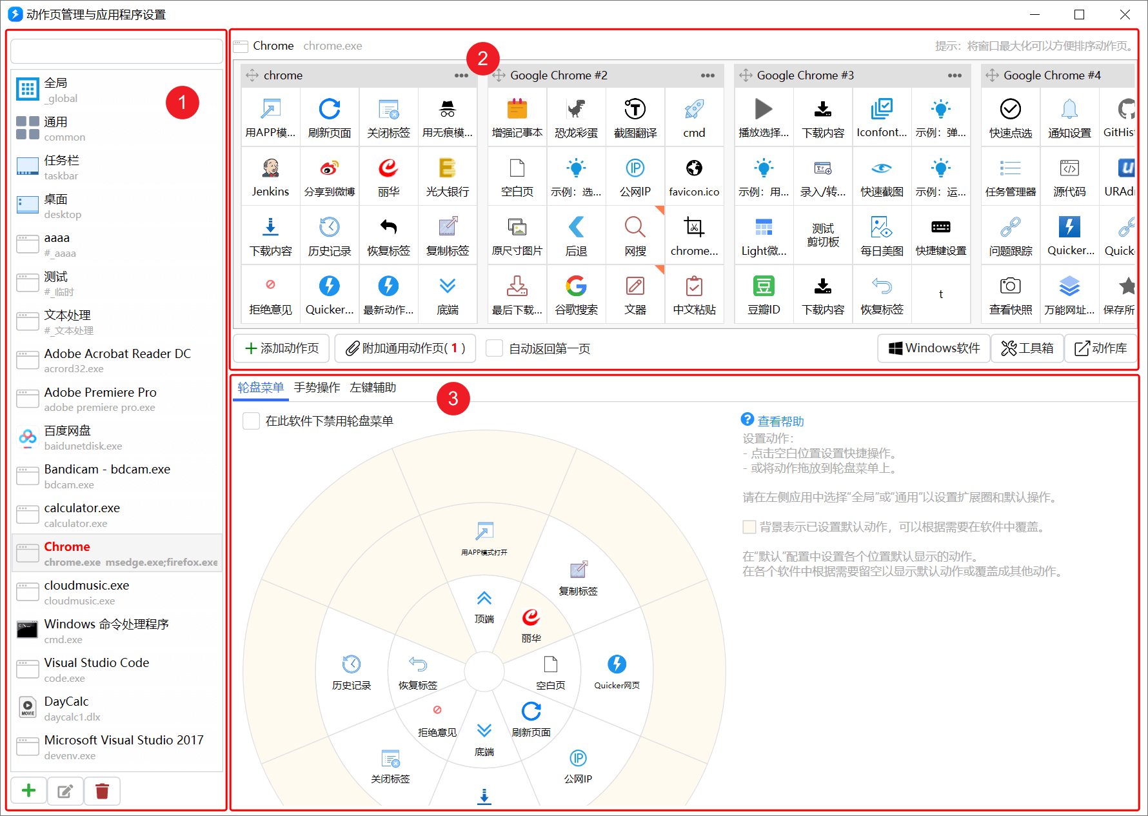Open Google Chrome #3 page's three-dot menu
The image size is (1148, 816).
tap(955, 75)
